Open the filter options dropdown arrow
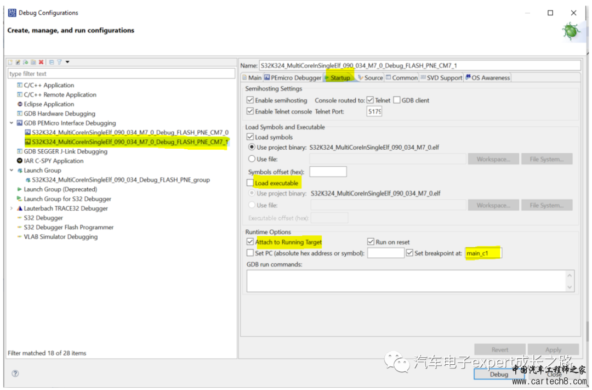 pyautogui.click(x=67, y=62)
